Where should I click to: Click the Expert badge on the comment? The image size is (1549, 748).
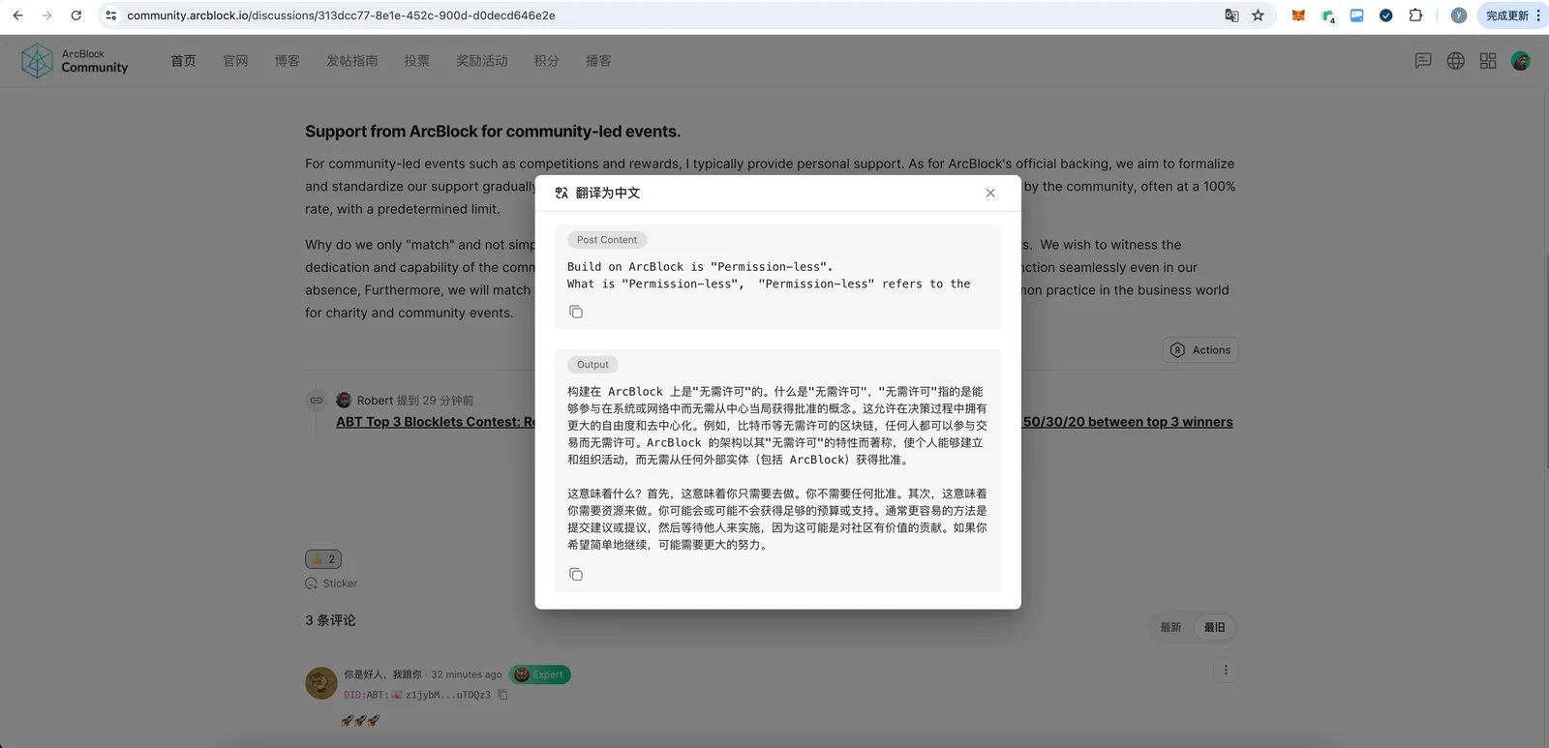click(539, 674)
